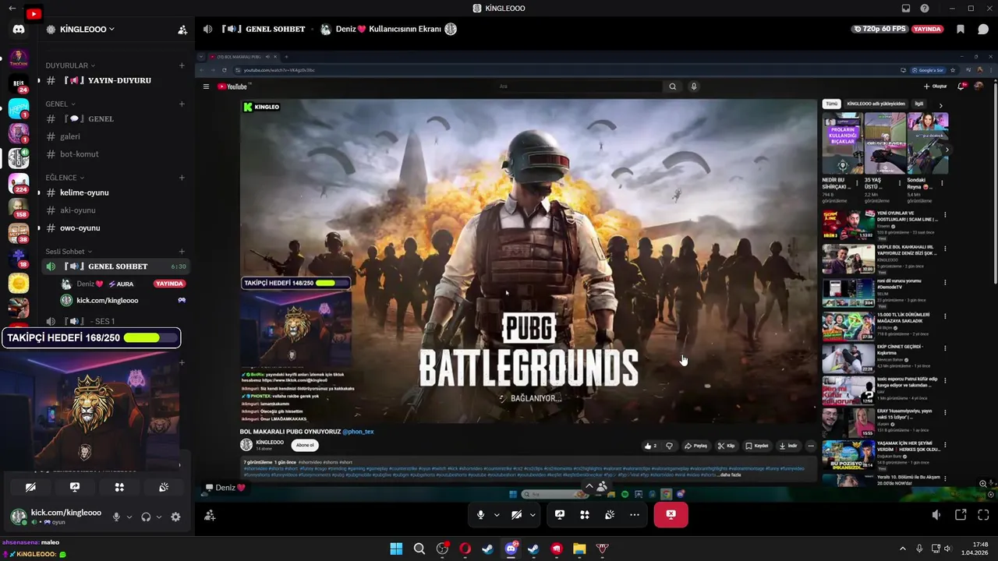Viewport: 998px width, 561px height.
Task: Collapse the EĞLENCE category
Action: pyautogui.click(x=65, y=178)
